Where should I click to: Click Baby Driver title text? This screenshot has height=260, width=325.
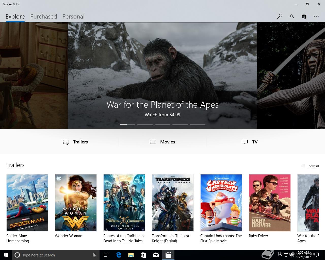[x=258, y=236]
